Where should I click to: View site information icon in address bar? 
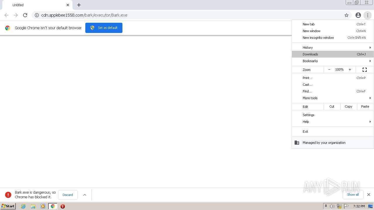37,15
